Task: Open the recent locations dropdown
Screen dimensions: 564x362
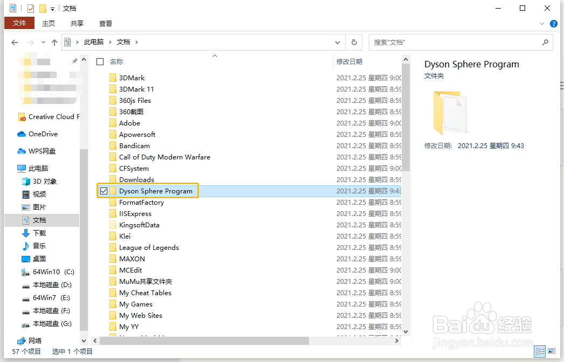Action: pos(43,43)
